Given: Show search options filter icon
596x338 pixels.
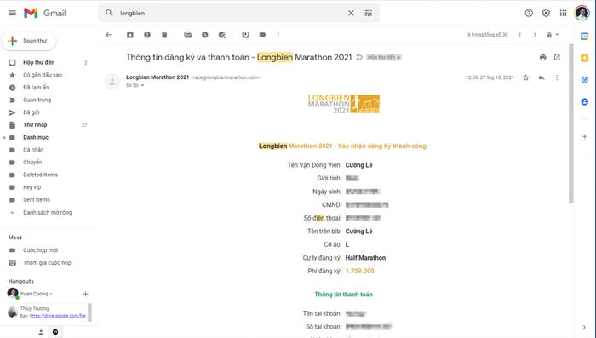Looking at the screenshot, I should point(369,13).
